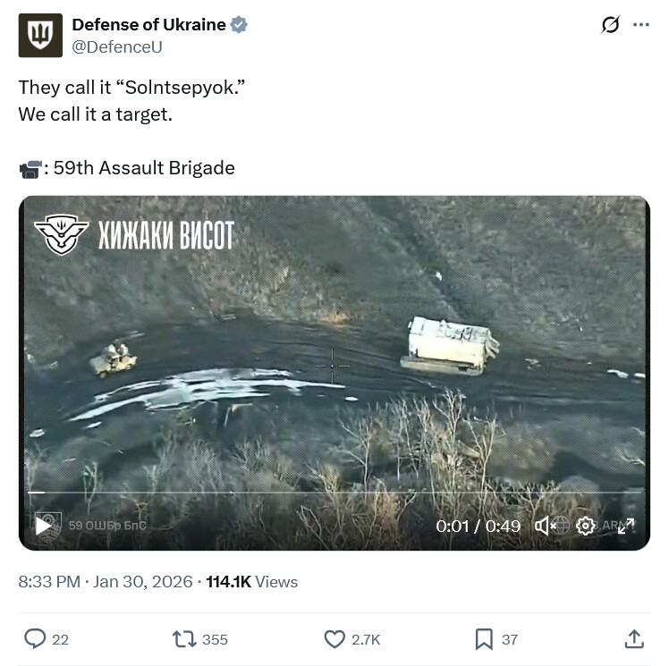Seek to the middle of the video progress bar
Viewport: 669px width, 666px height.
point(334,493)
